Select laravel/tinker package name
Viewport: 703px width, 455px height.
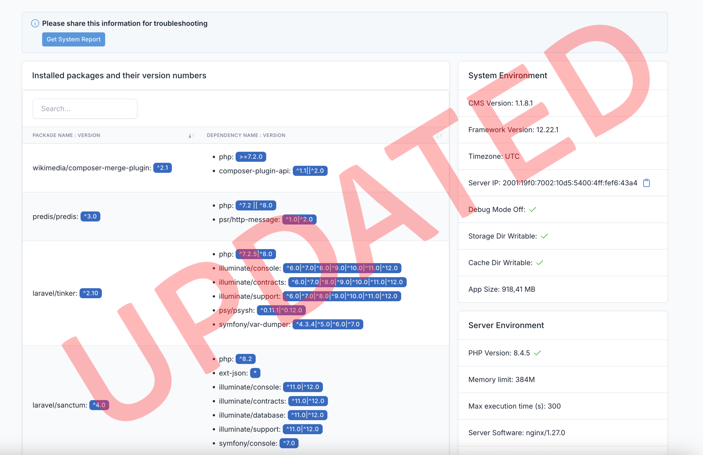point(55,293)
